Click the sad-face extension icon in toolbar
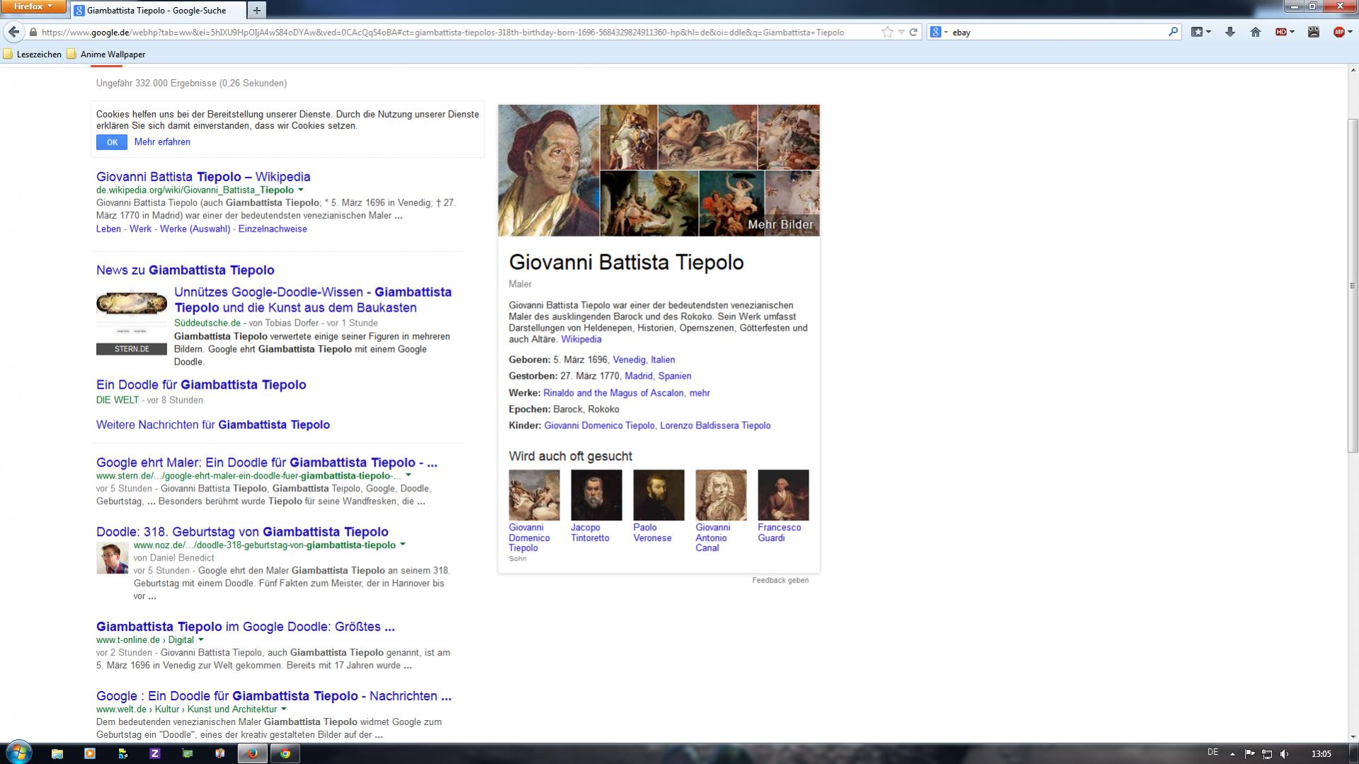Screen dimensions: 1359x764 tap(1314, 32)
